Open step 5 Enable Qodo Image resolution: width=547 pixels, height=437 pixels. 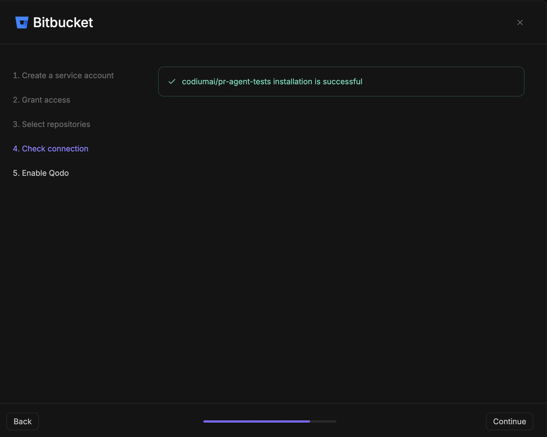pyautogui.click(x=40, y=173)
